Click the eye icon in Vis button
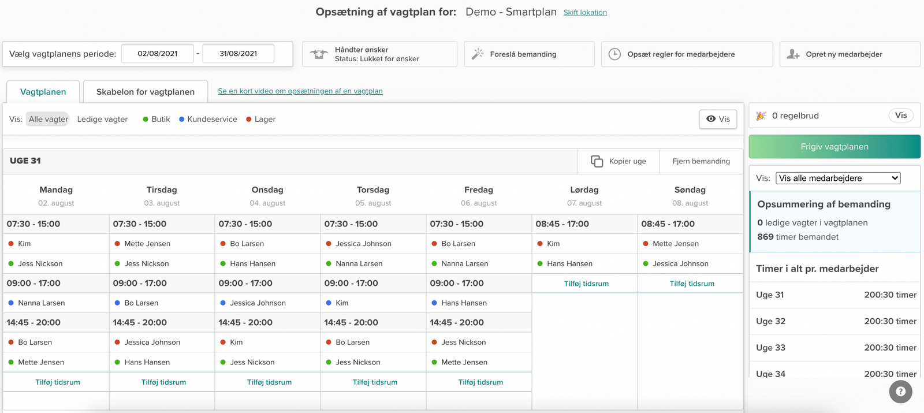This screenshot has height=413, width=924. point(711,119)
